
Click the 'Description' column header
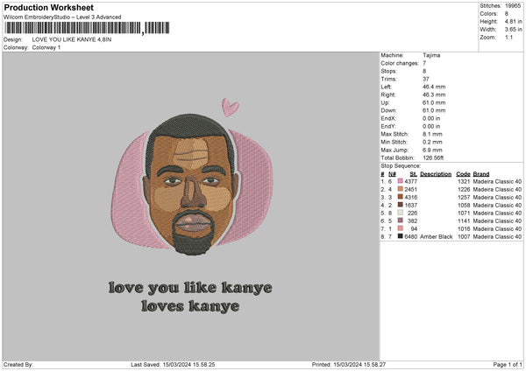pos(436,174)
